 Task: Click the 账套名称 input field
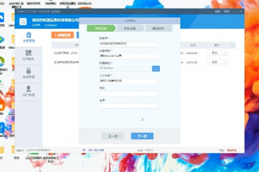click(x=129, y=56)
